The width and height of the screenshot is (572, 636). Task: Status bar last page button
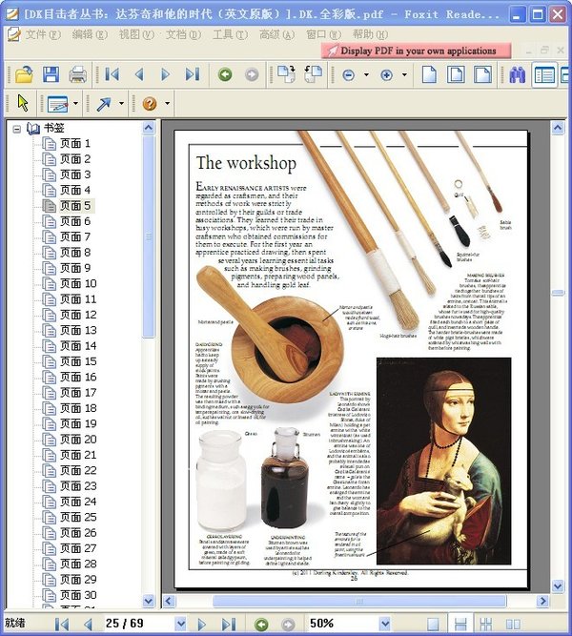coord(229,625)
